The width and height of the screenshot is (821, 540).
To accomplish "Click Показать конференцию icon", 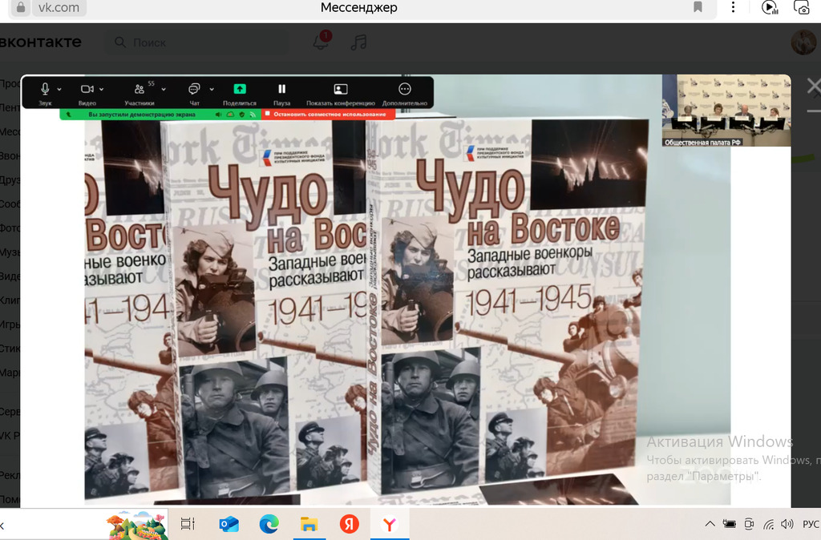I will coord(340,90).
